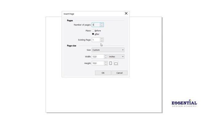The image size is (206, 115).
Task: Decrease Height with down arrow
Action: tap(106, 64)
